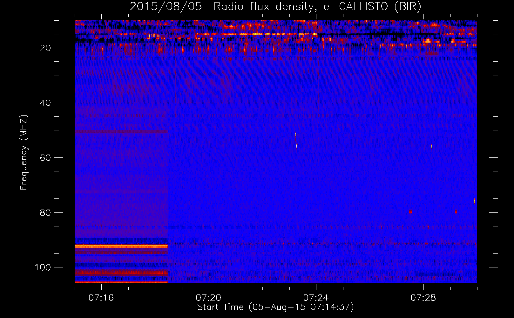Click the red band just below 100 MHz

tap(121, 273)
